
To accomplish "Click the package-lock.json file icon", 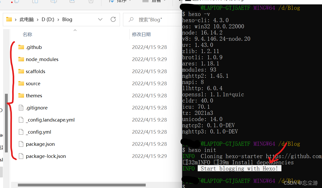I will tap(21, 156).
